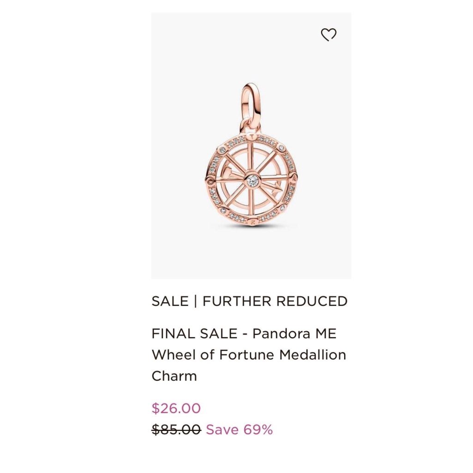Open the FINAL SALE - Pandora ME title link

(x=244, y=334)
